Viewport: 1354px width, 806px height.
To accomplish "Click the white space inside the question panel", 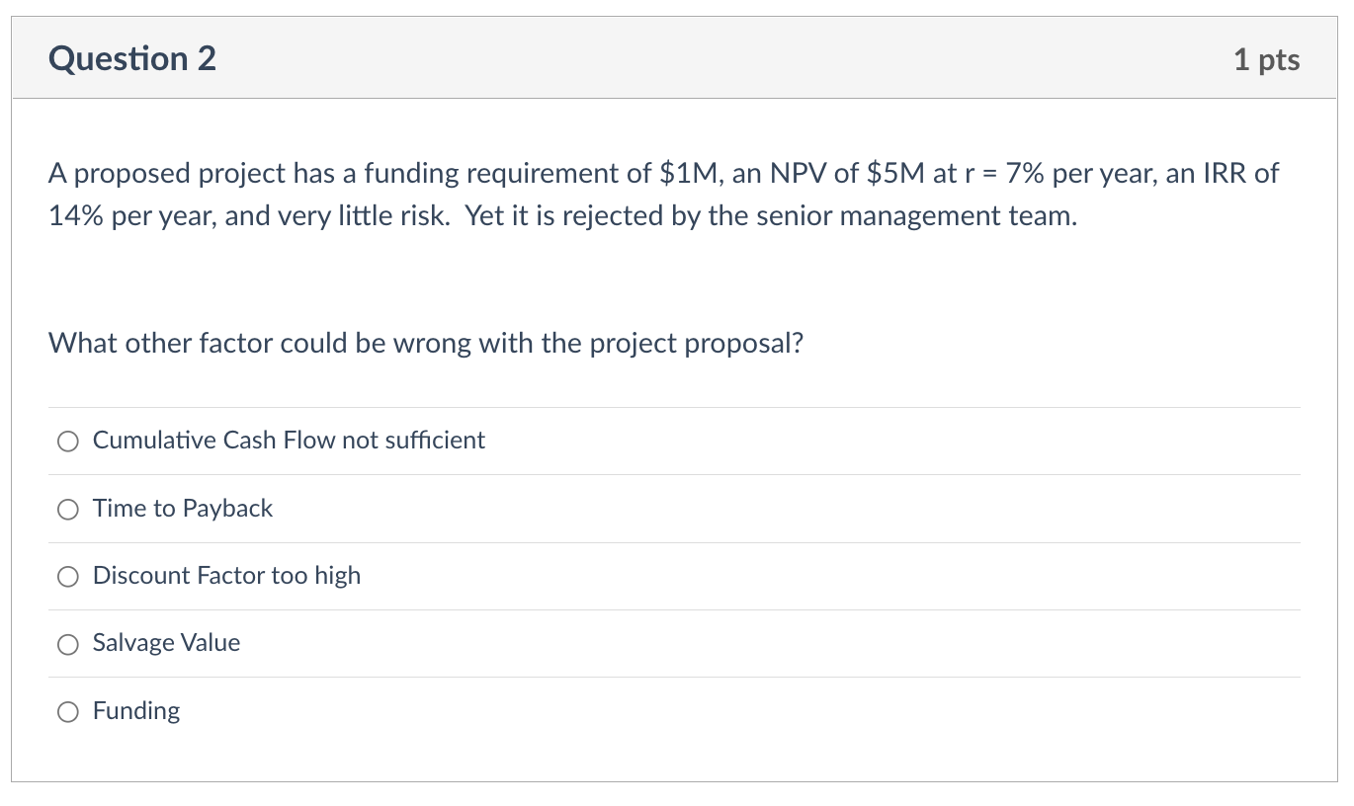I will click(x=675, y=277).
